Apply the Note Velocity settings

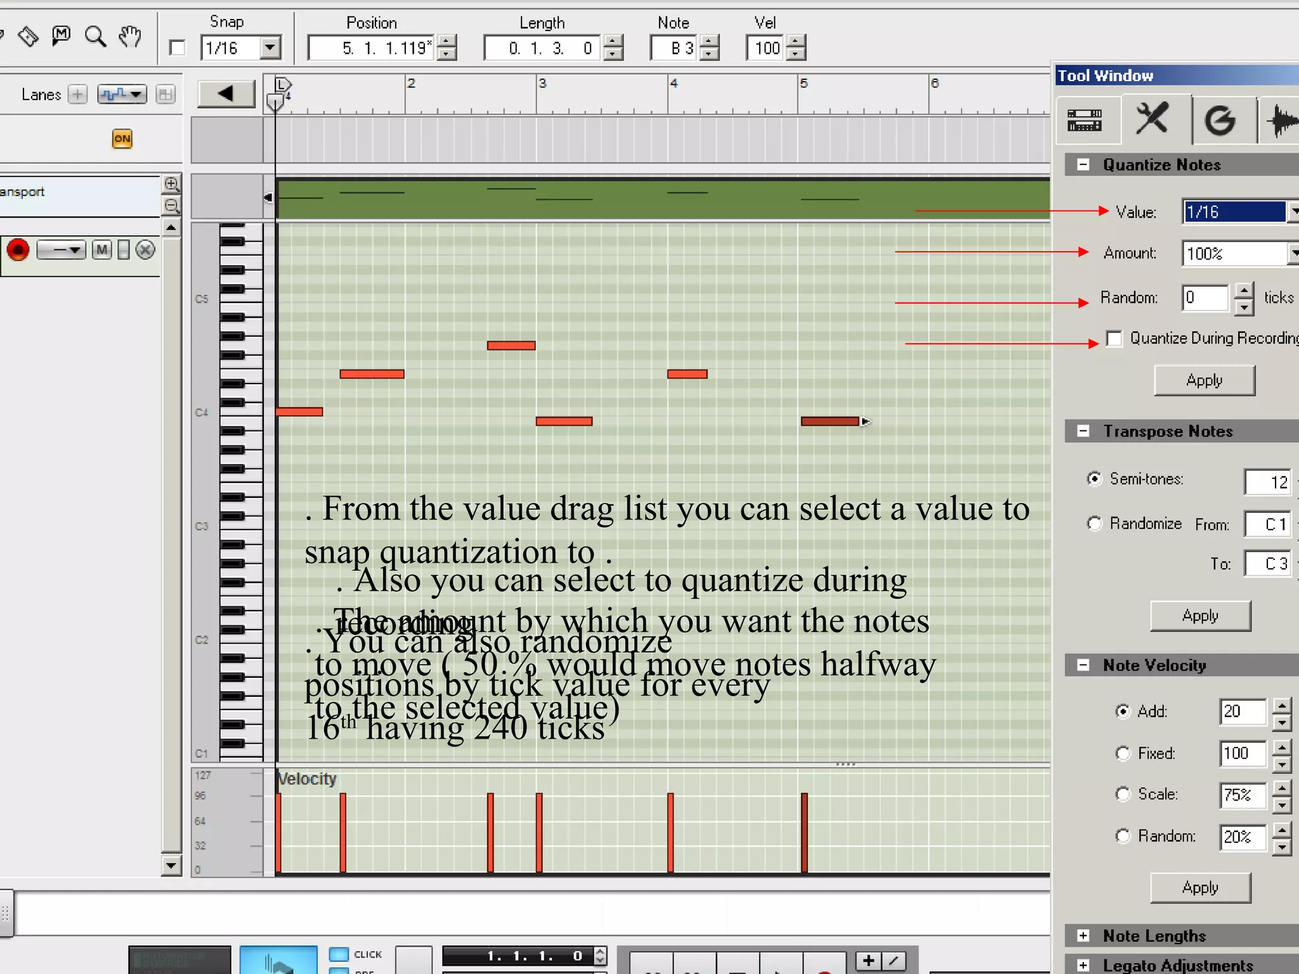(x=1201, y=888)
